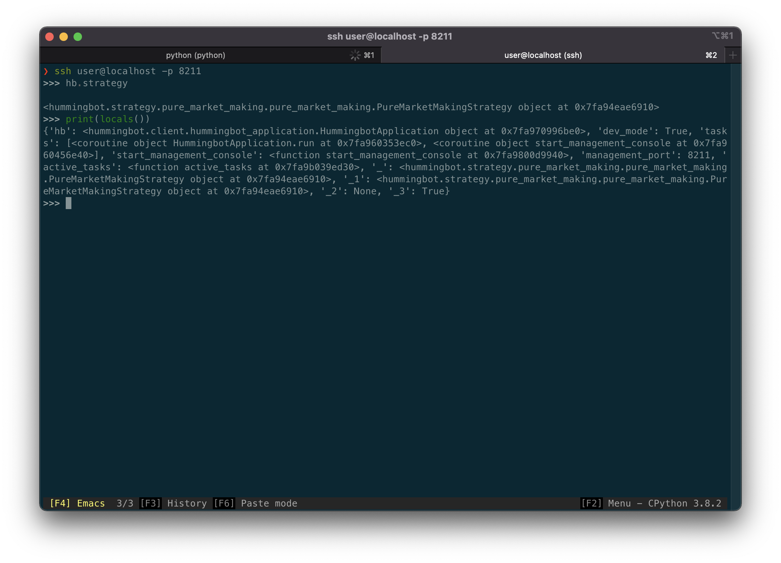The image size is (781, 563).
Task: Switch to the python (python) tab
Action: (x=196, y=55)
